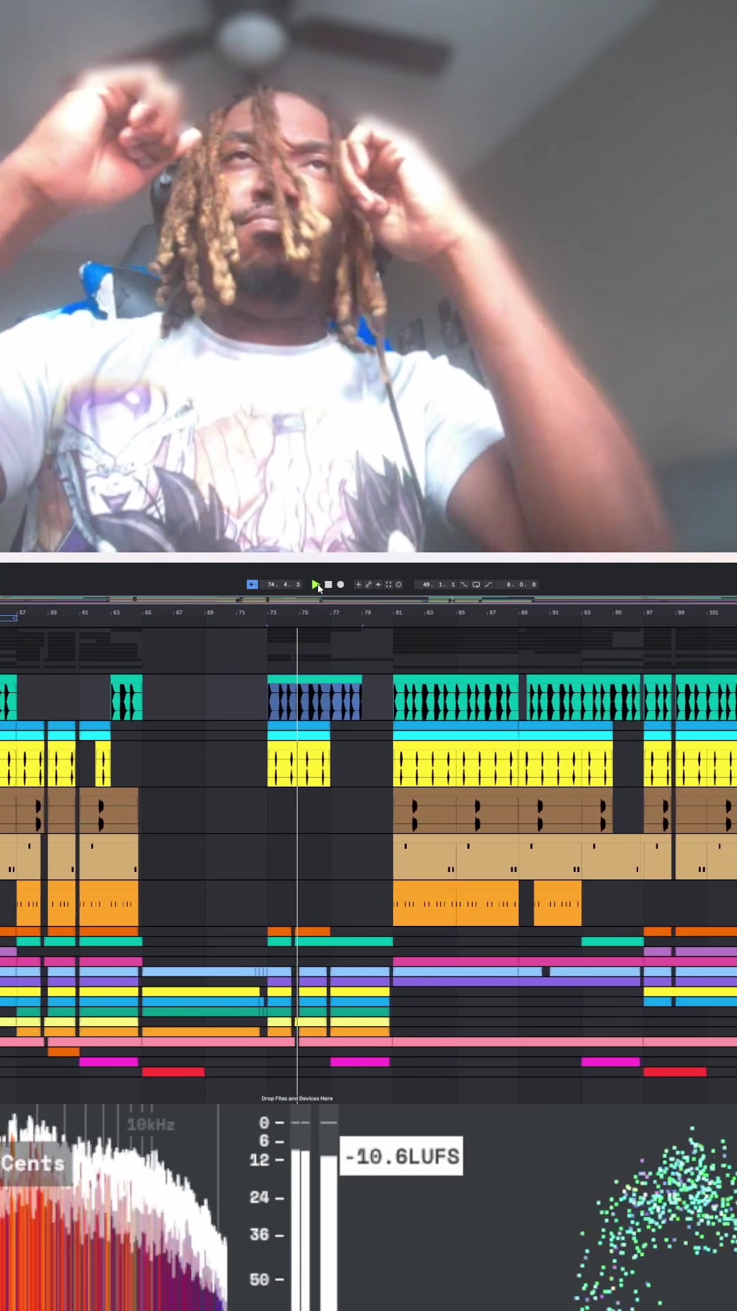Image resolution: width=737 pixels, height=1311 pixels.
Task: Select the brown clip starting at bar 81
Action: pyautogui.click(x=503, y=810)
